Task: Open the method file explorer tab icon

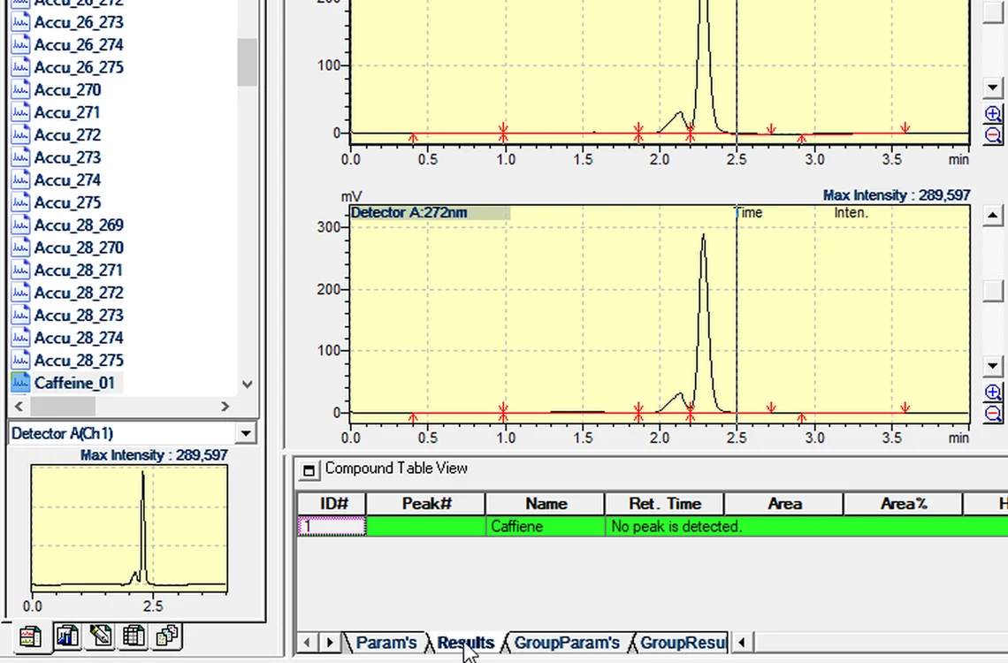Action: pos(67,636)
